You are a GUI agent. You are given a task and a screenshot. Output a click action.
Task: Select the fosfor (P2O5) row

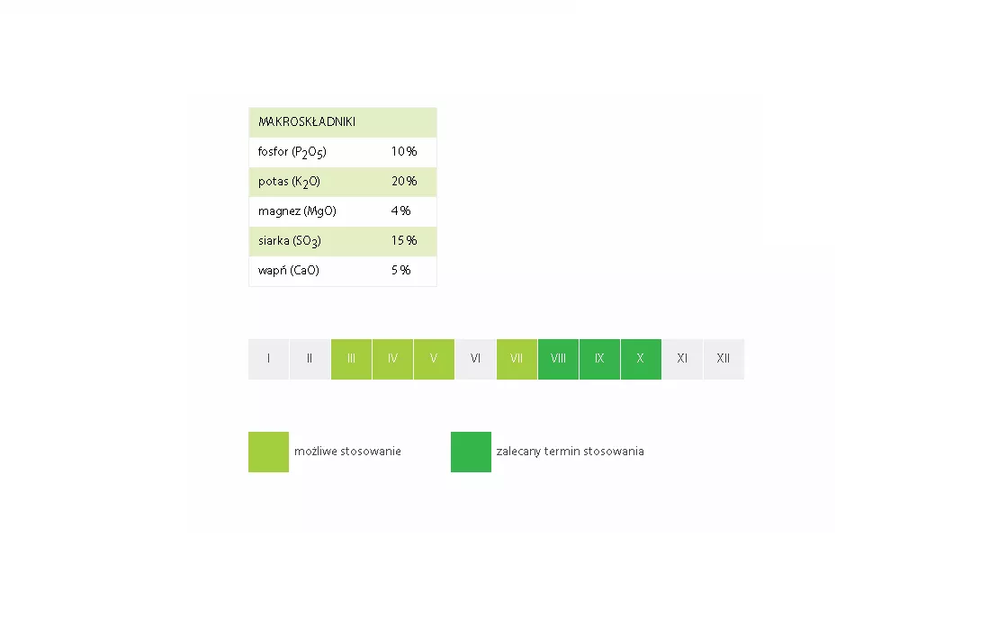tap(342, 152)
